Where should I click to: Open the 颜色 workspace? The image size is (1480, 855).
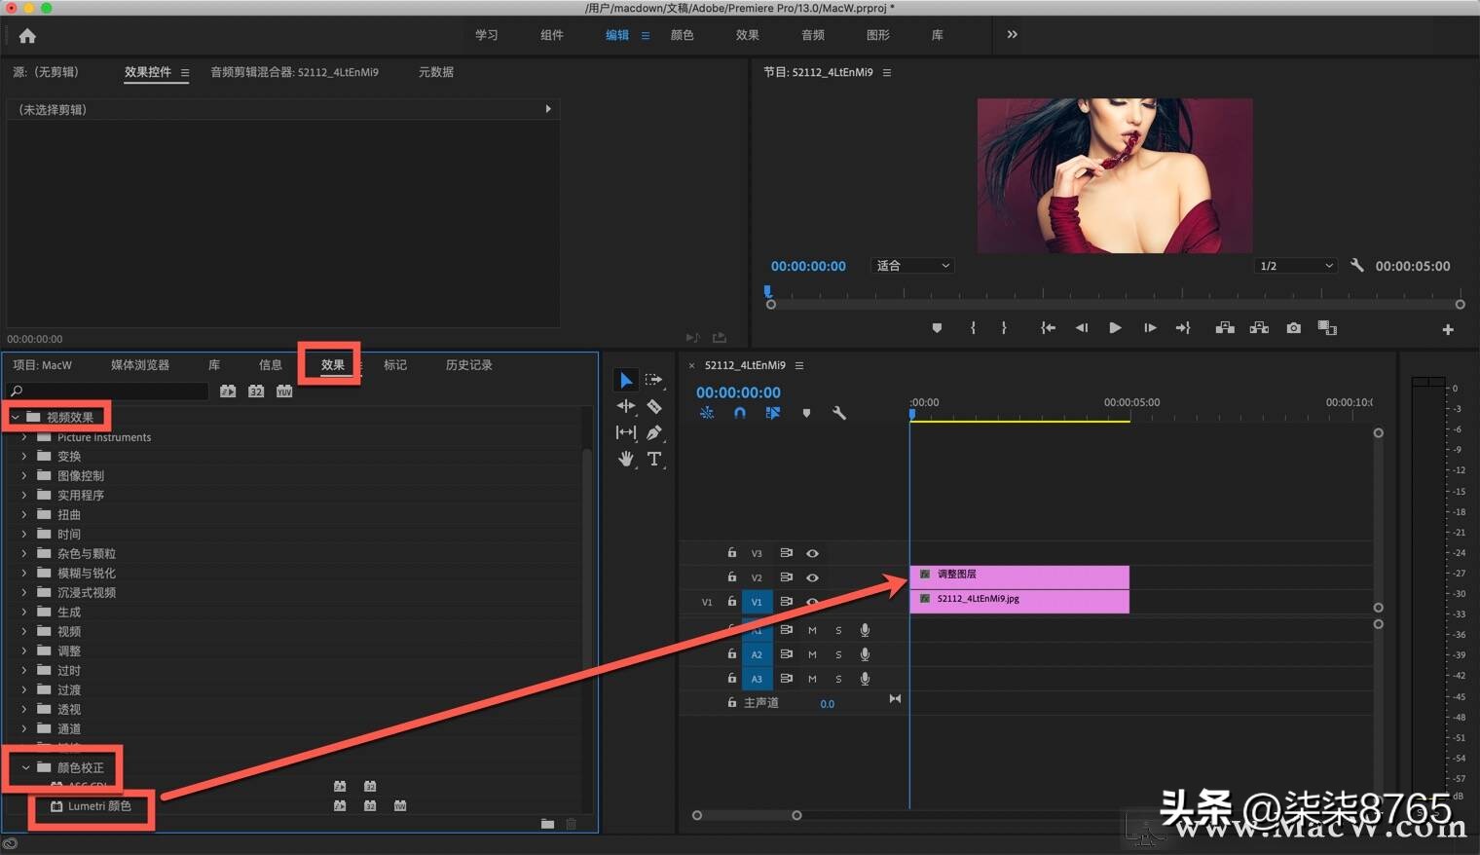tap(682, 35)
